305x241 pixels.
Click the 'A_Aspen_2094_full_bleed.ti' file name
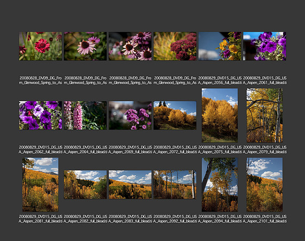pos(220,221)
